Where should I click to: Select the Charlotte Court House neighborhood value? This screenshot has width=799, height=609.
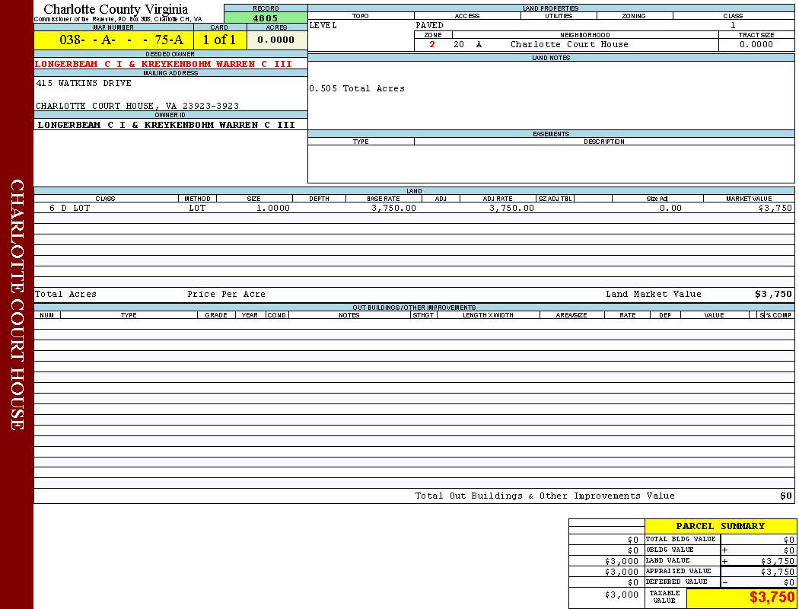pos(569,45)
